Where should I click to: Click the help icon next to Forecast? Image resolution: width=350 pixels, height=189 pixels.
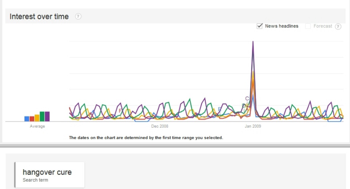pyautogui.click(x=338, y=26)
